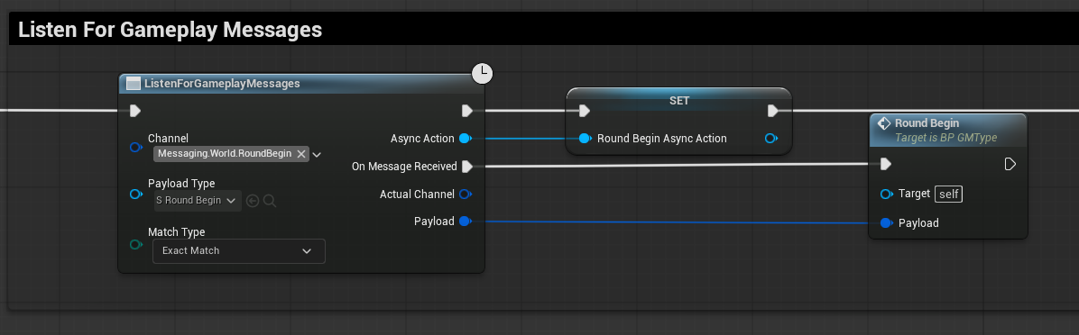Select the Round Begin node title
Screen dimensions: 1079x335
pyautogui.click(x=927, y=123)
